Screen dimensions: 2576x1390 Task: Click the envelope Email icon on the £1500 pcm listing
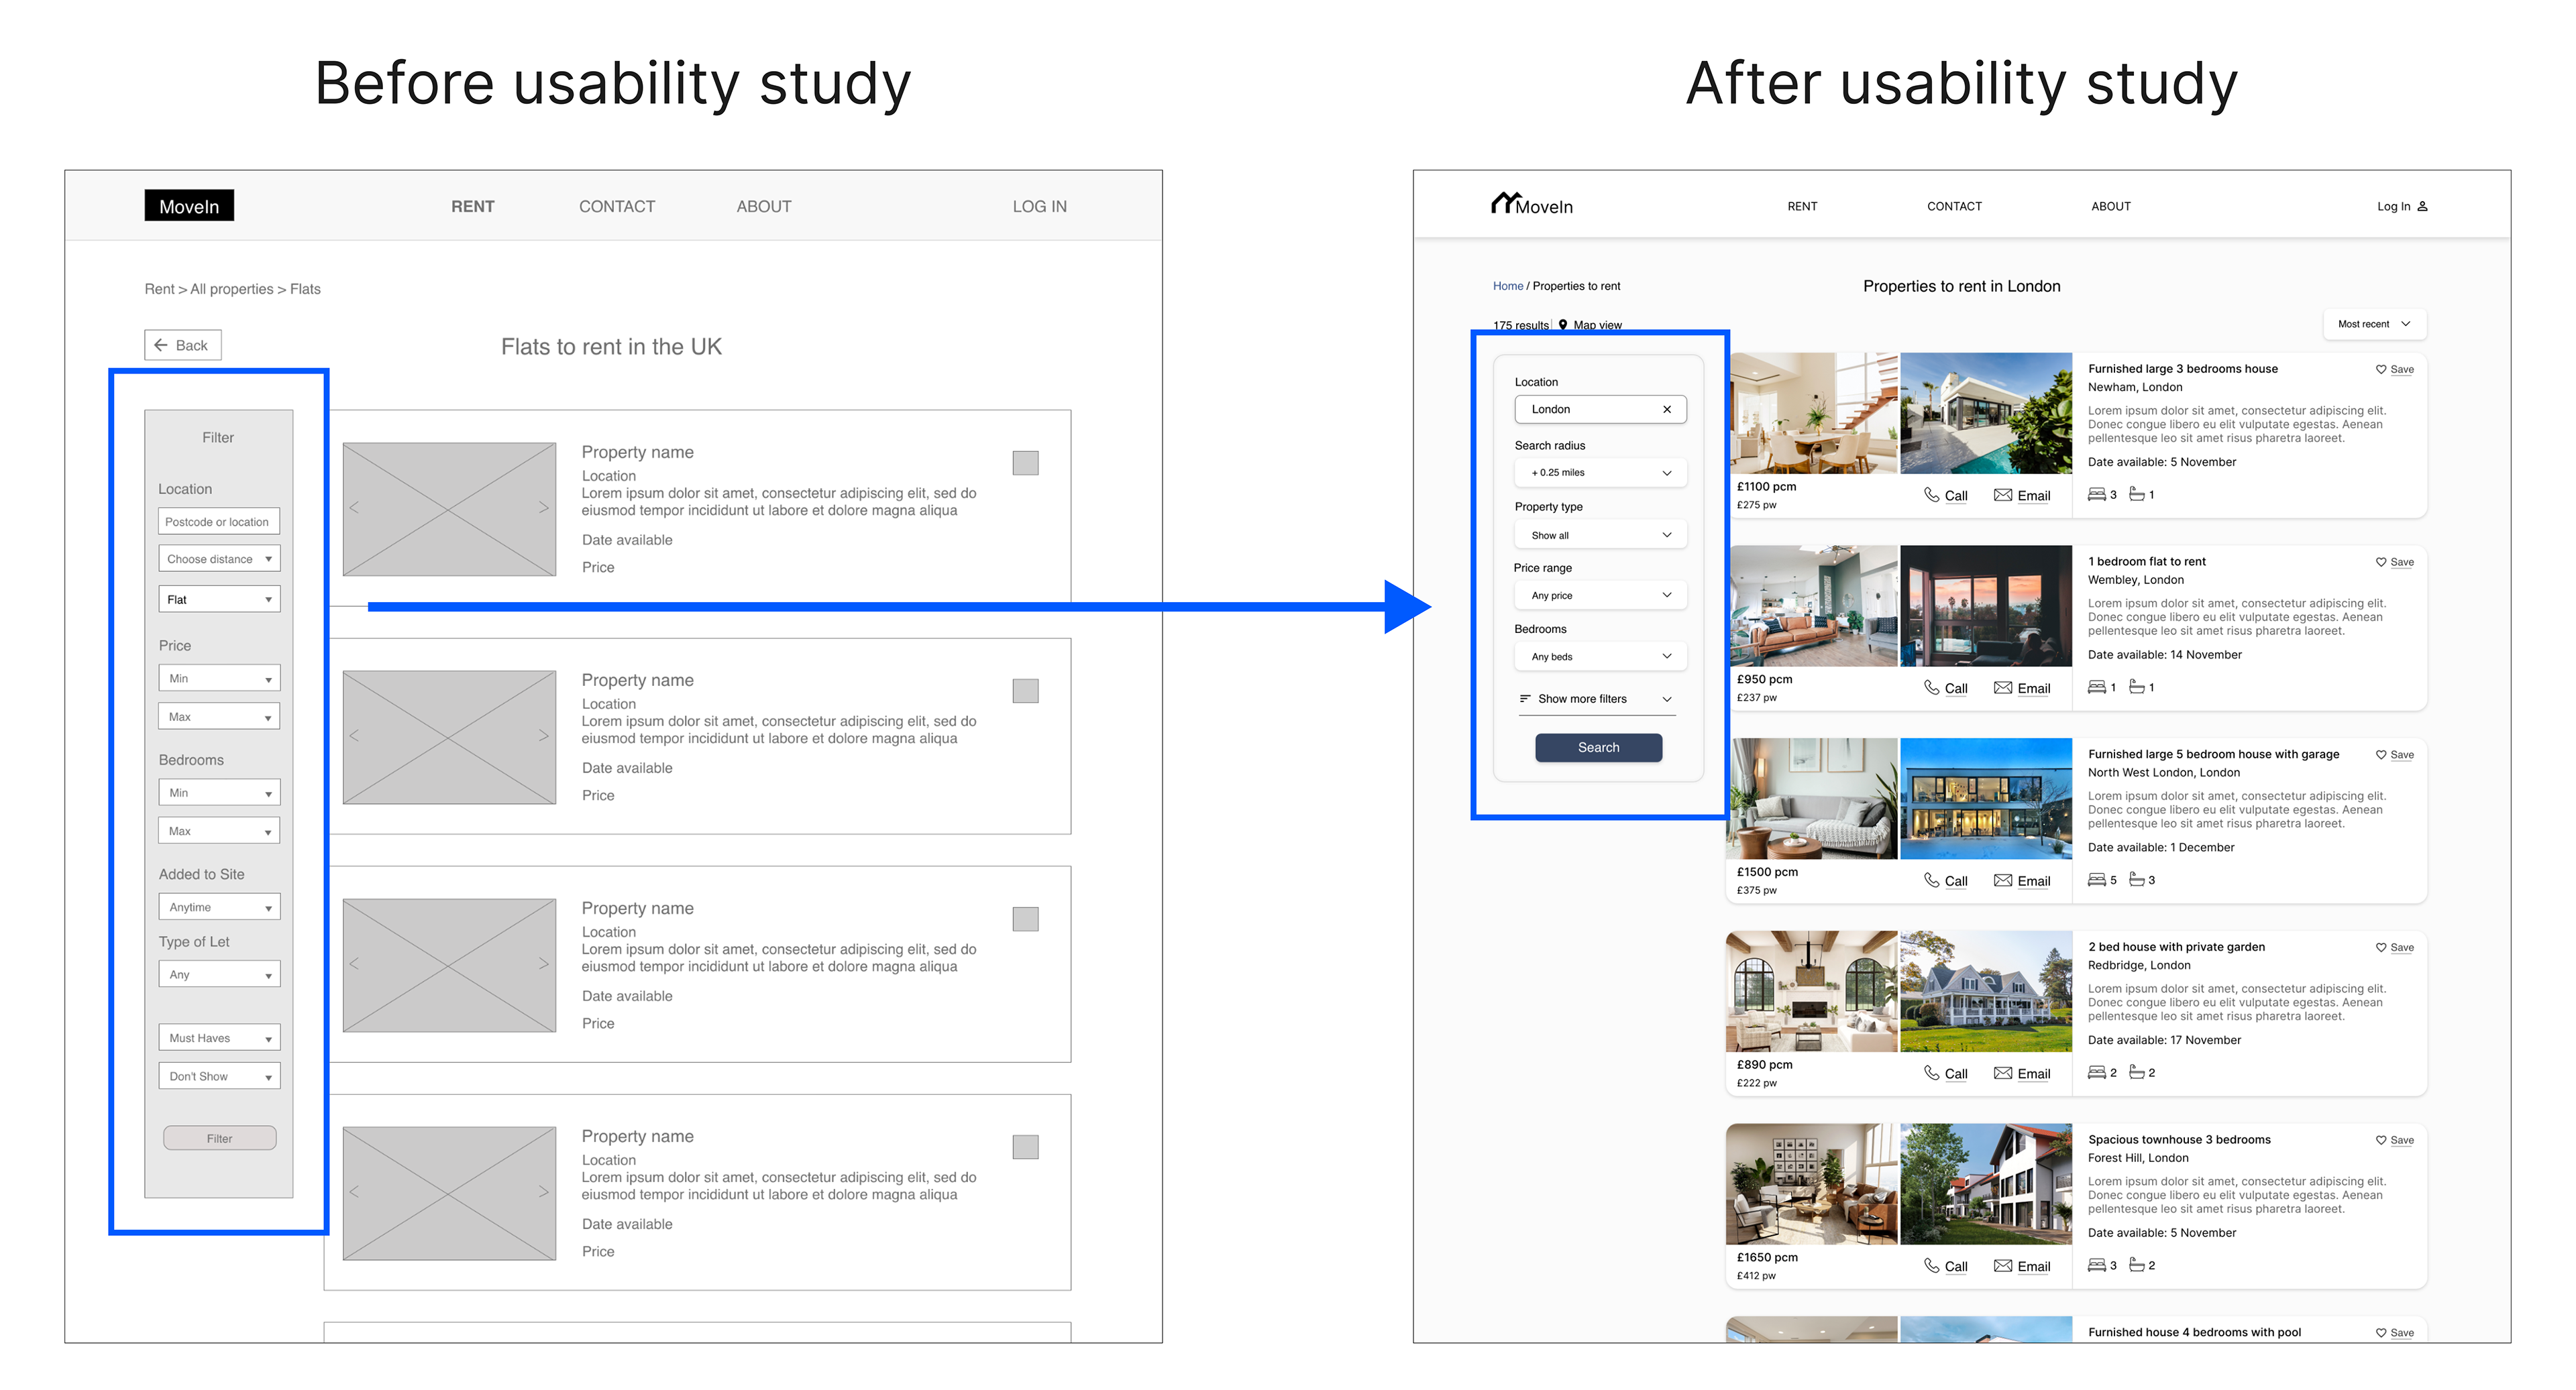(2003, 880)
